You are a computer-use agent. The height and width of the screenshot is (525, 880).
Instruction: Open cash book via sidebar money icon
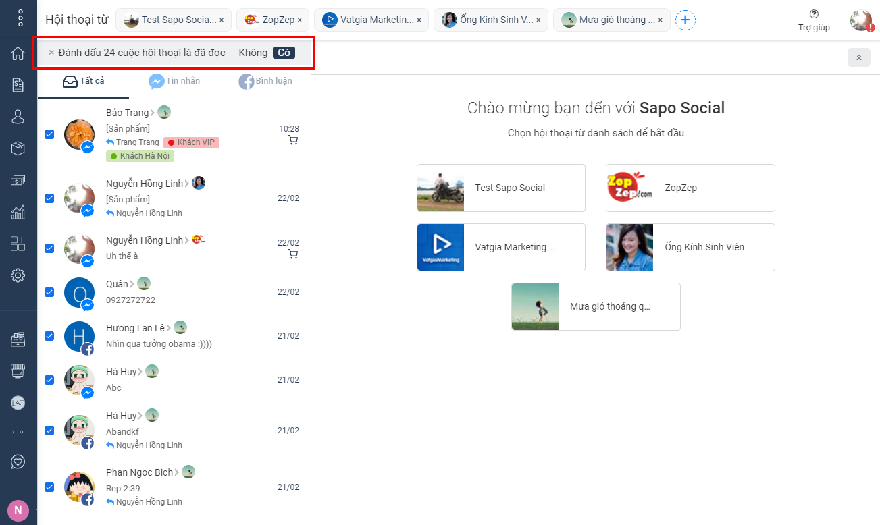[18, 180]
